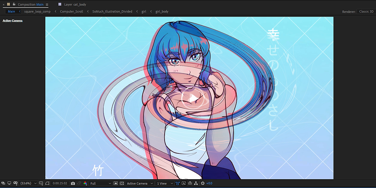Screen dimensions: 376x188
Task: Switch to the Layer cat_body tab
Action: 75,5
